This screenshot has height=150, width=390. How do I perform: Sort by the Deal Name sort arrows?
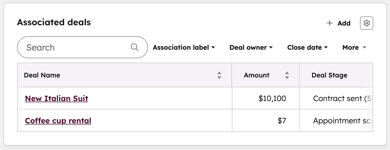(219, 75)
